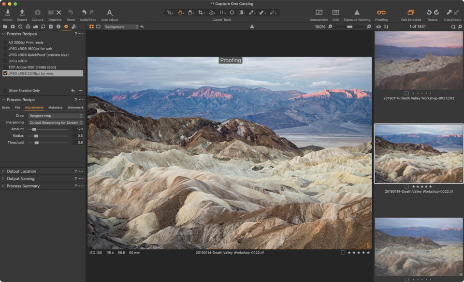Add a new process recipe with plus button

tap(72, 90)
